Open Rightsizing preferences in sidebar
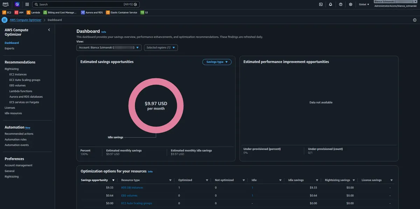This screenshot has height=209, width=420. 12,176
